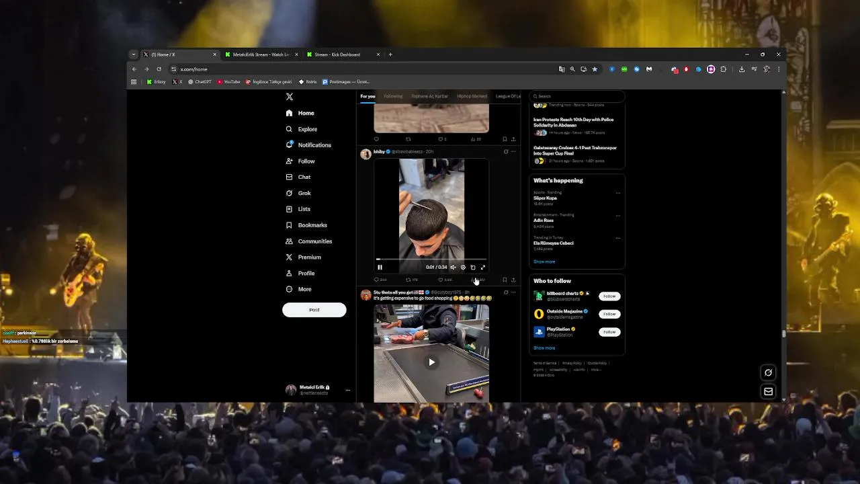Open Bookmarks in X sidebar

point(306,225)
